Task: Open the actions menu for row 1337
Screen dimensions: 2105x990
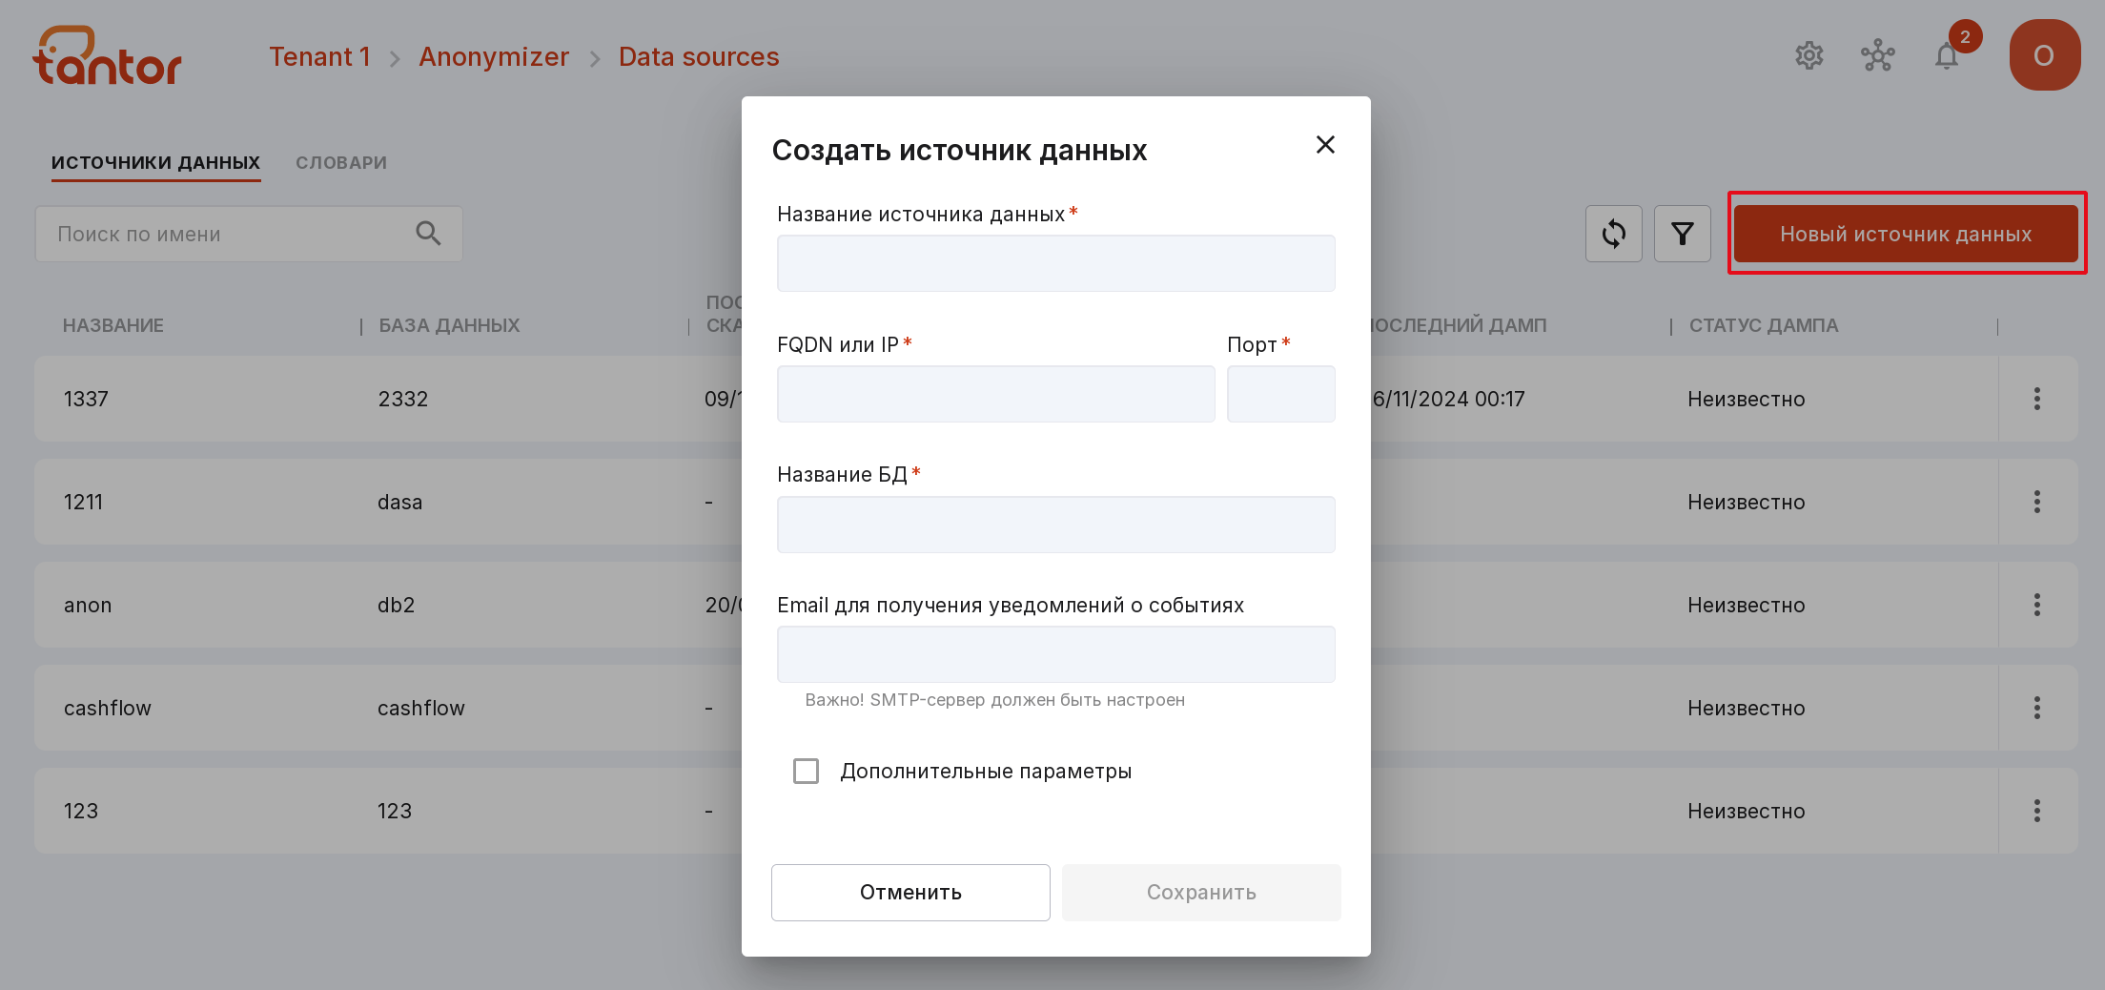Action: 2036,399
